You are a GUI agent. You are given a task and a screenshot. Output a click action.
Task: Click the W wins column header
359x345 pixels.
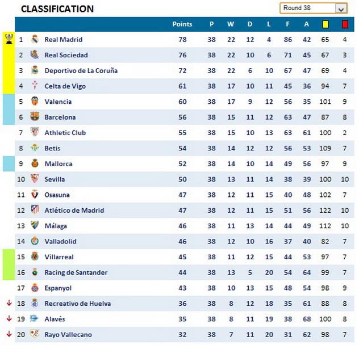tap(230, 24)
